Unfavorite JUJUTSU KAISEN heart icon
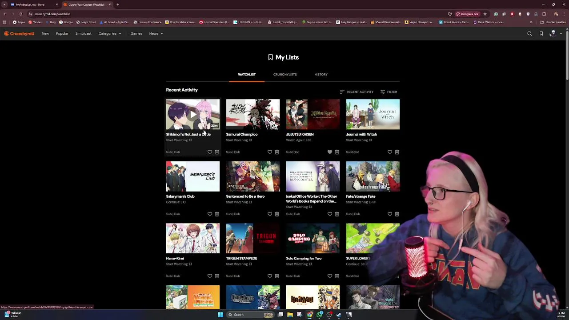569x320 pixels. coord(330,152)
